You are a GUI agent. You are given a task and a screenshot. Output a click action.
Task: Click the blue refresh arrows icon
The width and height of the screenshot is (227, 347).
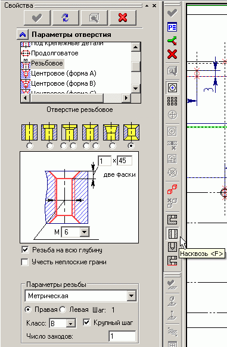point(66,18)
